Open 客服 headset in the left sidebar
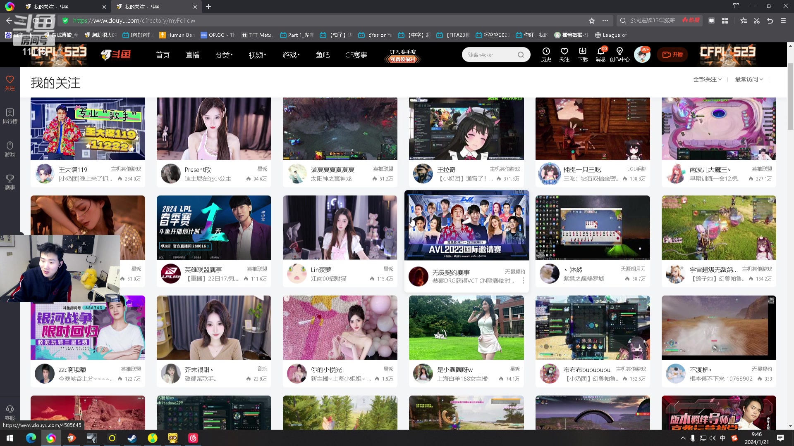This screenshot has width=794, height=446. tap(10, 413)
